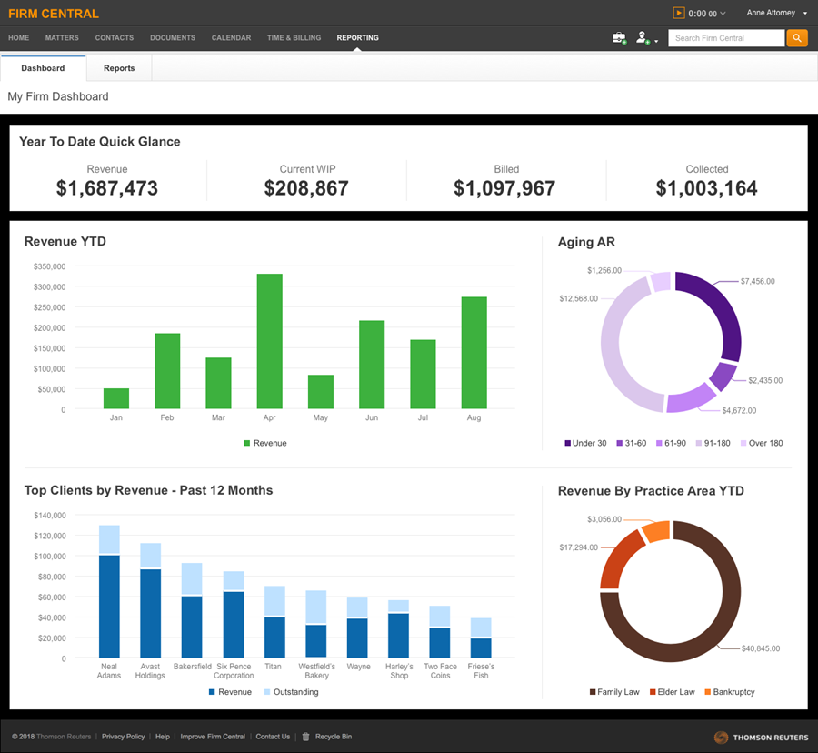Viewport: 818px width, 753px height.
Task: Open the Privacy Policy link
Action: (x=123, y=737)
